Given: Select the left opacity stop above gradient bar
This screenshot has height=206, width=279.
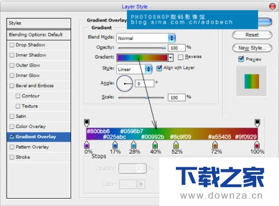Looking at the screenshot, I should coord(87,123).
